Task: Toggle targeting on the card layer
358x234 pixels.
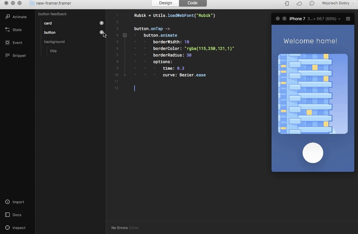Action: tap(102, 23)
